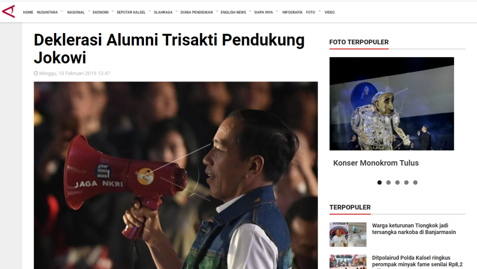Select the English News menu item
Image resolution: width=477 pixels, height=269 pixels.
[233, 13]
